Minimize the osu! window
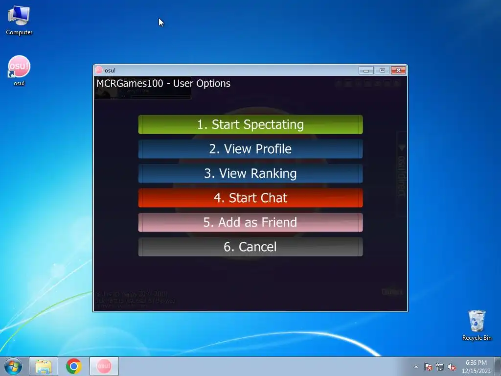The width and height of the screenshot is (501, 376). tap(366, 70)
